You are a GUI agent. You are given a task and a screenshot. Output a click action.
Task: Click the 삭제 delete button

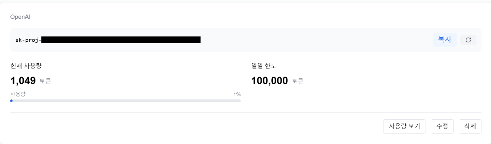[x=470, y=126]
